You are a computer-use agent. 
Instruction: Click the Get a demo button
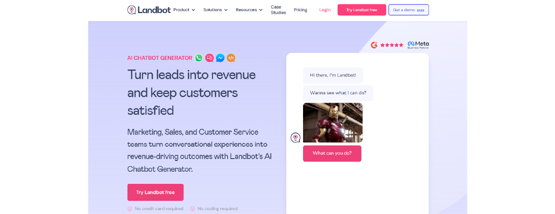coord(409,10)
